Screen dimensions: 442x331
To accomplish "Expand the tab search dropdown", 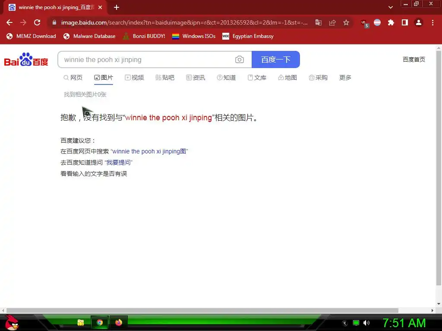I will tap(391, 7).
